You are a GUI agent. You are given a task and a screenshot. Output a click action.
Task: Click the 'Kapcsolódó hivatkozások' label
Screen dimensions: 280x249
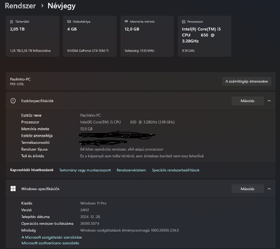tap(32, 170)
